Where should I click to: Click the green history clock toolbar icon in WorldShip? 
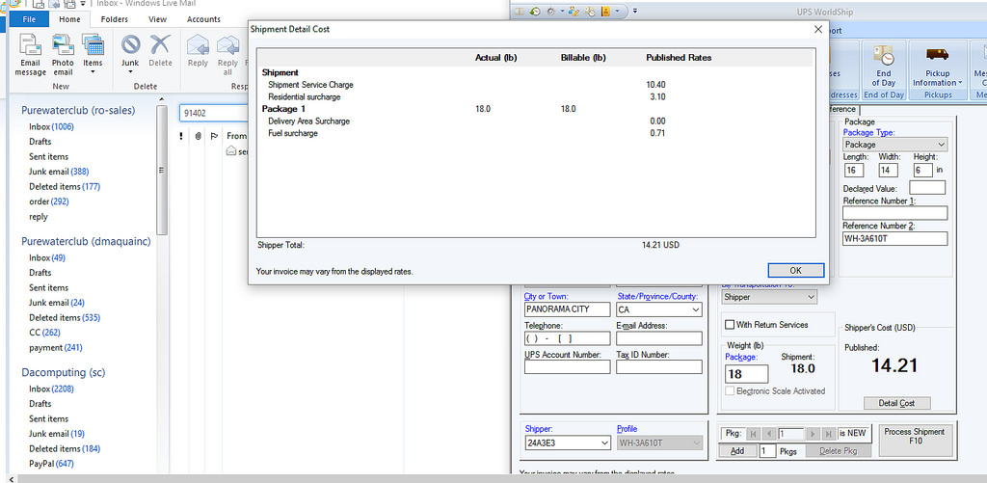pyautogui.click(x=535, y=11)
